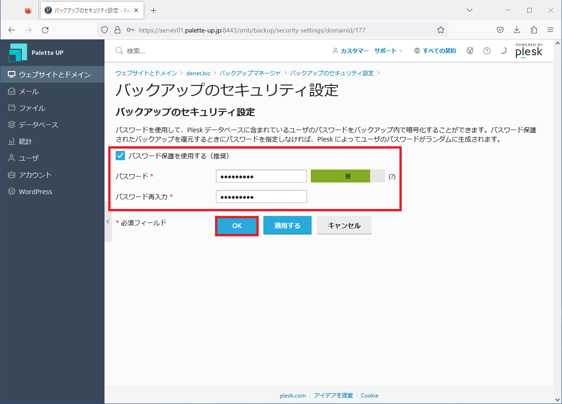Screen dimensions: 562x404
Task: Click the Firefox view icon in tab bar
Action: click(28, 10)
